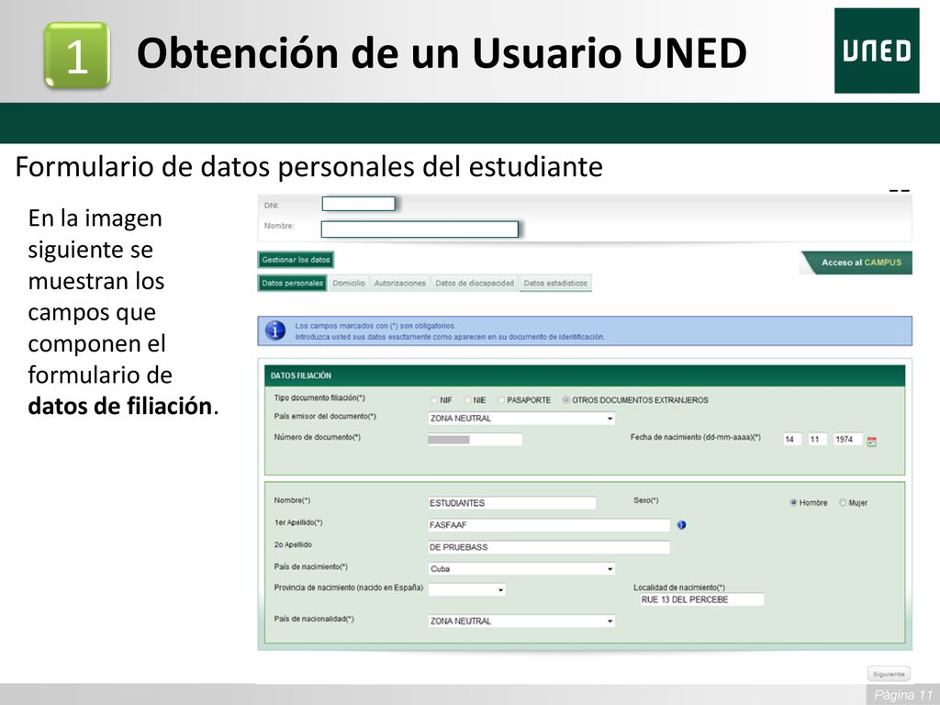Choose PASAPORTE as document type
The height and width of the screenshot is (705, 940).
501,400
